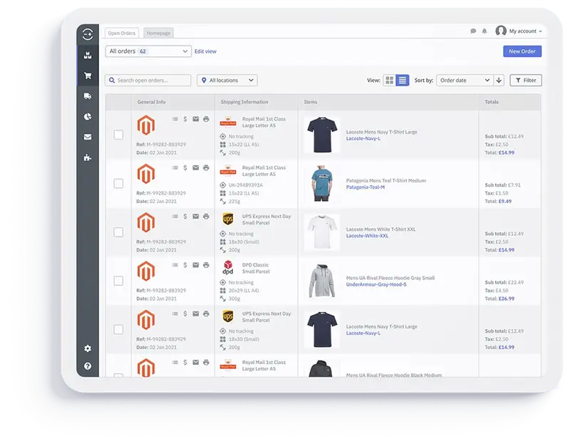Click the print icon on Patagonia Teal order
This screenshot has height=446, width=570.
point(206,167)
